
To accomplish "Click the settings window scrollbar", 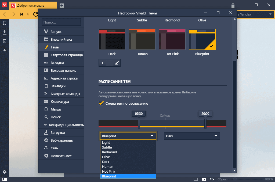I will (x=234, y=115).
